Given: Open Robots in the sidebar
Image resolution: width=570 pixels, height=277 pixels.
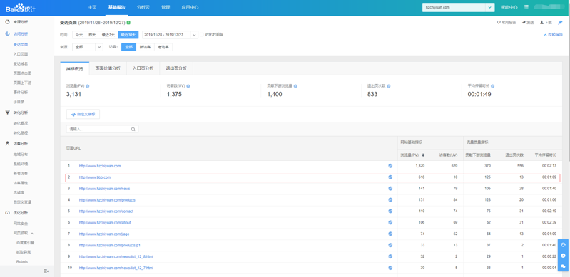Looking at the screenshot, I should pos(22,262).
